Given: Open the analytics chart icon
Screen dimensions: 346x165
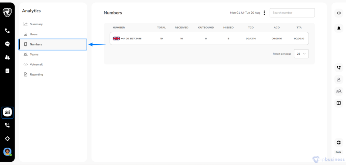Looking at the screenshot, I should [7, 112].
